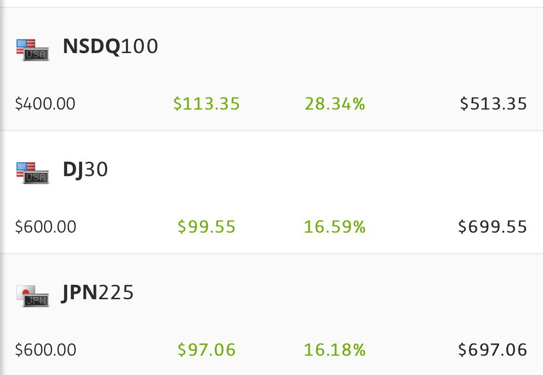Screen dimensions: 543x375
Task: Click NSDQ100 total value $513.35
Action: point(493,104)
